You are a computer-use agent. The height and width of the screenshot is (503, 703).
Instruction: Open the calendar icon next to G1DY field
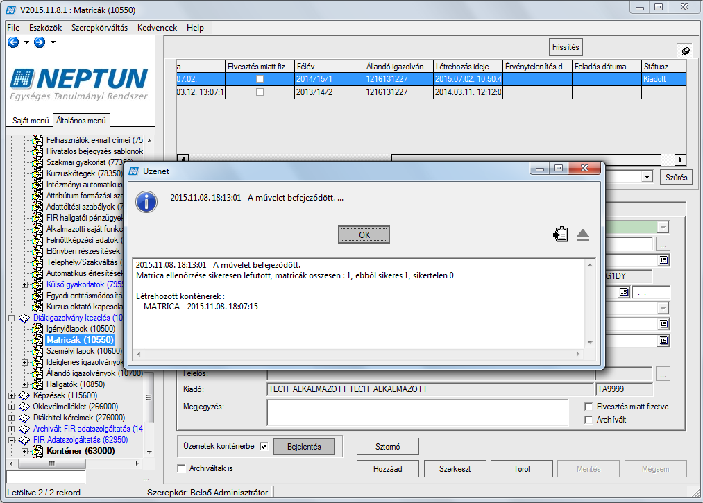[x=624, y=292]
